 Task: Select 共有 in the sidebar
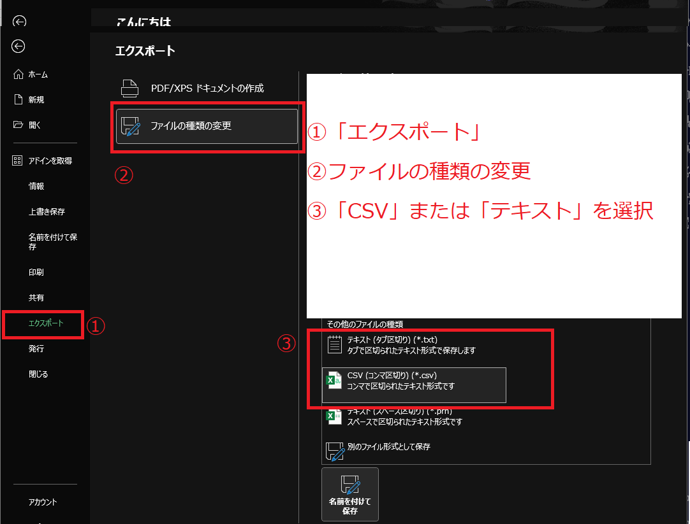point(36,298)
